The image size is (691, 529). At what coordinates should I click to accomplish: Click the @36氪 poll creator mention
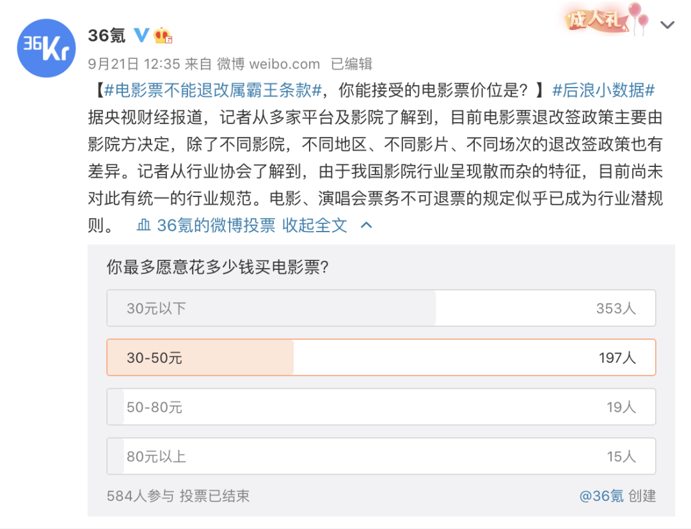point(601,496)
